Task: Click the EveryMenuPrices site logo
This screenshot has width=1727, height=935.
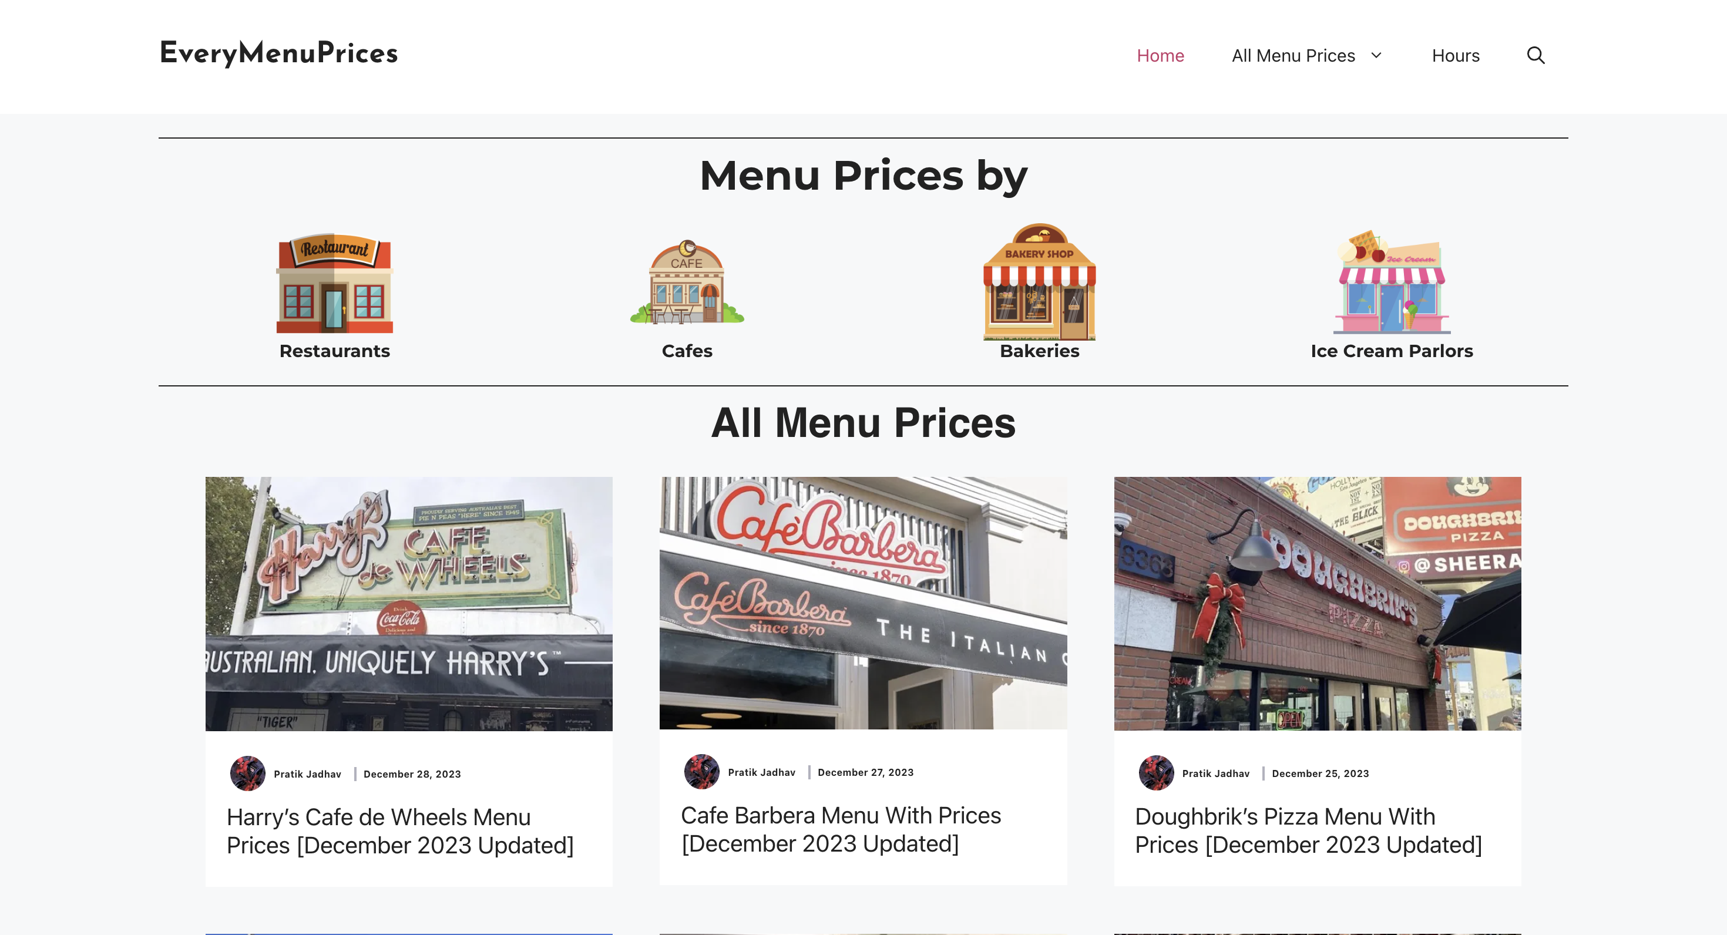Action: pyautogui.click(x=278, y=53)
